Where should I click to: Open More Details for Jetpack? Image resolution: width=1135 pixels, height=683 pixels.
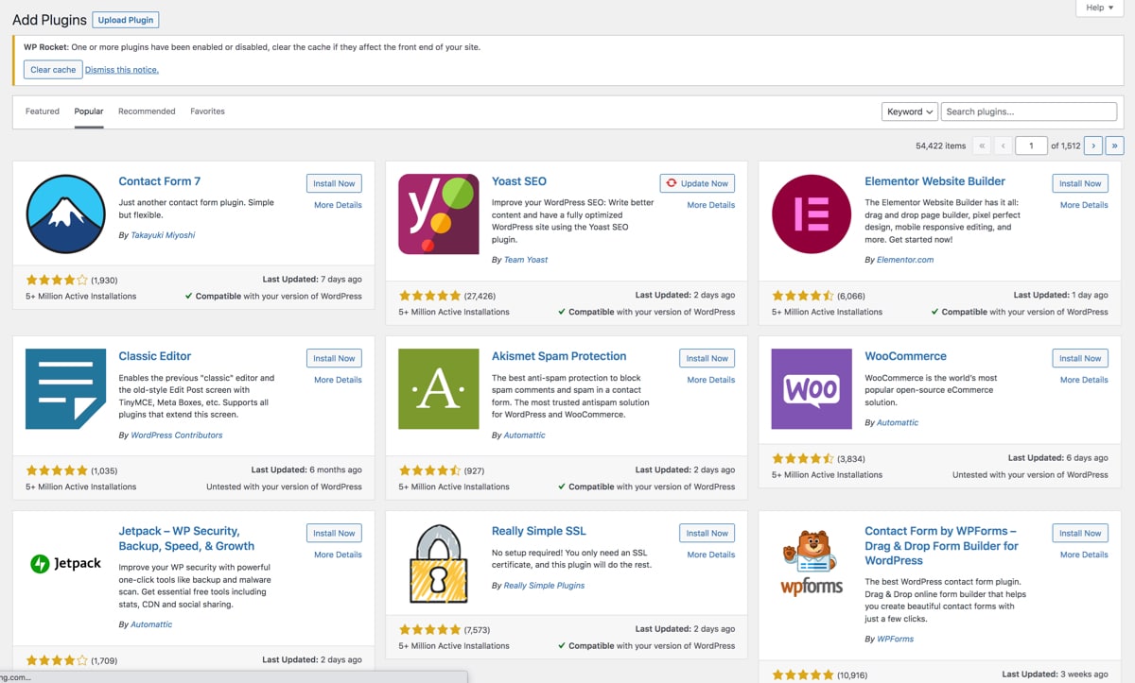coord(338,555)
